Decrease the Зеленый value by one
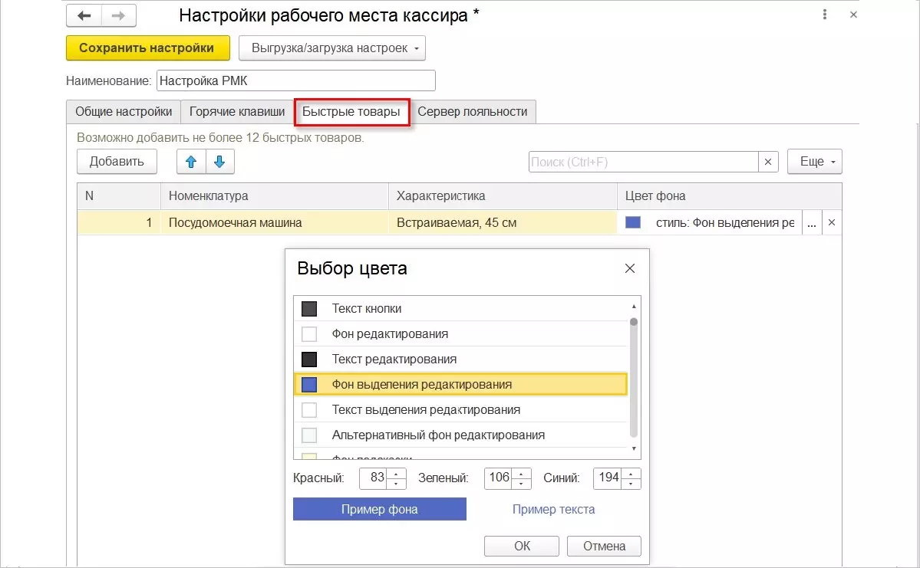Image resolution: width=920 pixels, height=568 pixels. pyautogui.click(x=521, y=484)
